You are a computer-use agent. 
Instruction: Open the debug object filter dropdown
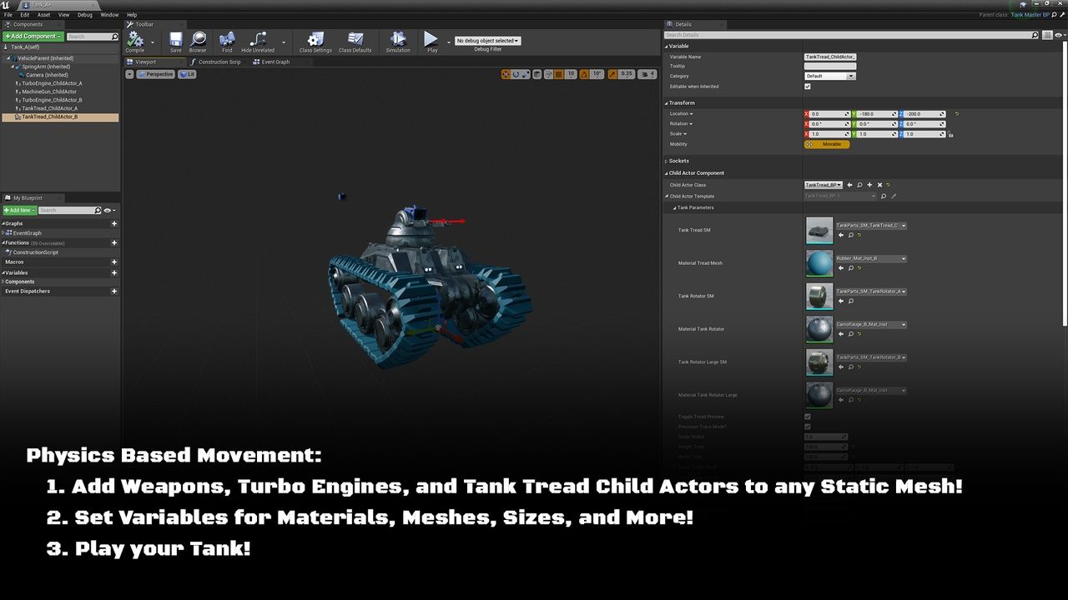(x=488, y=41)
